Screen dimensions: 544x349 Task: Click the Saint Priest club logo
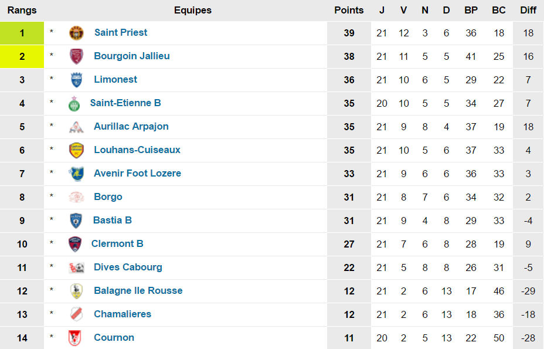[76, 33]
